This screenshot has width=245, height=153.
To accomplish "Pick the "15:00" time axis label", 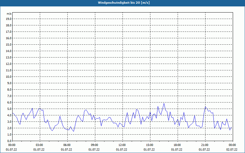I will tap(150, 145).
